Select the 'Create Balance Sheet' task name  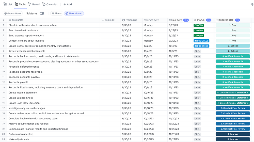click(21, 98)
